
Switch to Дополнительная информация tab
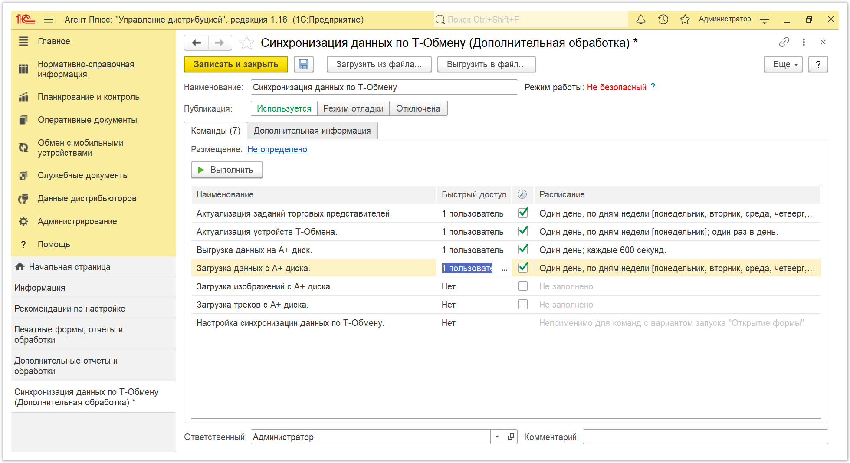(312, 131)
